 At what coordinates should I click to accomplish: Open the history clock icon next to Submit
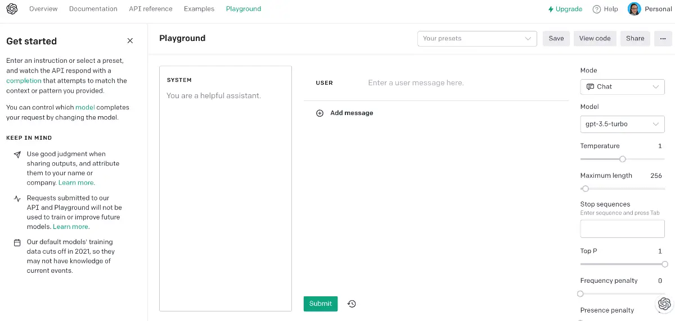tap(352, 304)
